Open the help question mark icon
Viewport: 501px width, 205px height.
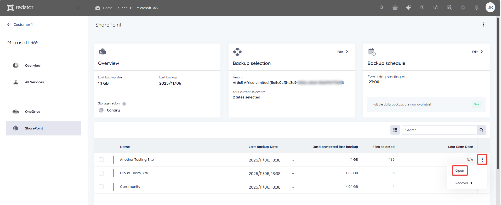(422, 8)
